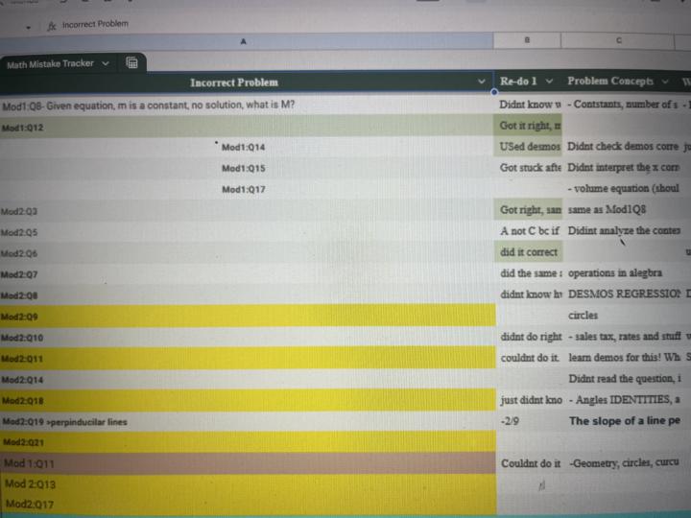Click the DESMOS REGRESSION concept cell
The width and height of the screenshot is (691, 518).
coord(624,294)
